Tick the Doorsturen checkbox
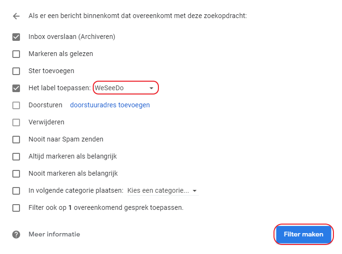342x254 pixels. (16, 105)
